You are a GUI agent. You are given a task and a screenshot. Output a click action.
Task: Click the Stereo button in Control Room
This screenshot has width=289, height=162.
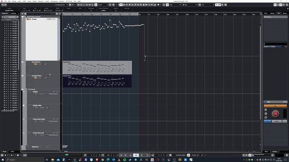click(277, 121)
